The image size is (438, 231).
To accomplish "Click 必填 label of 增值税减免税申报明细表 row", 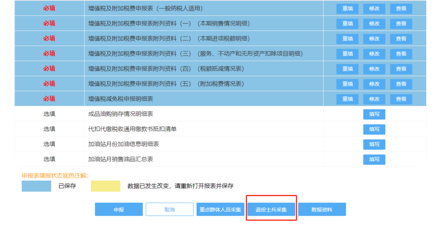I will click(x=49, y=99).
